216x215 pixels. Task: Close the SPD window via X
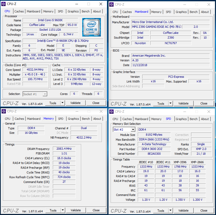[209, 112]
